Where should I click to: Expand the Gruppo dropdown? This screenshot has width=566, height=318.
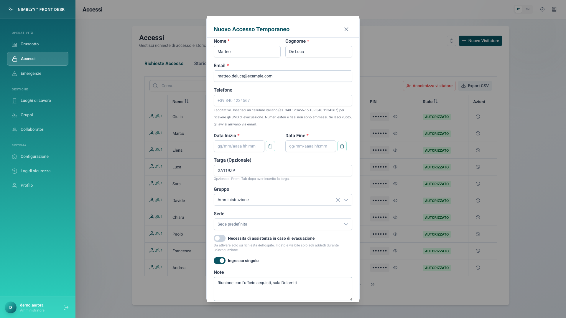346,200
